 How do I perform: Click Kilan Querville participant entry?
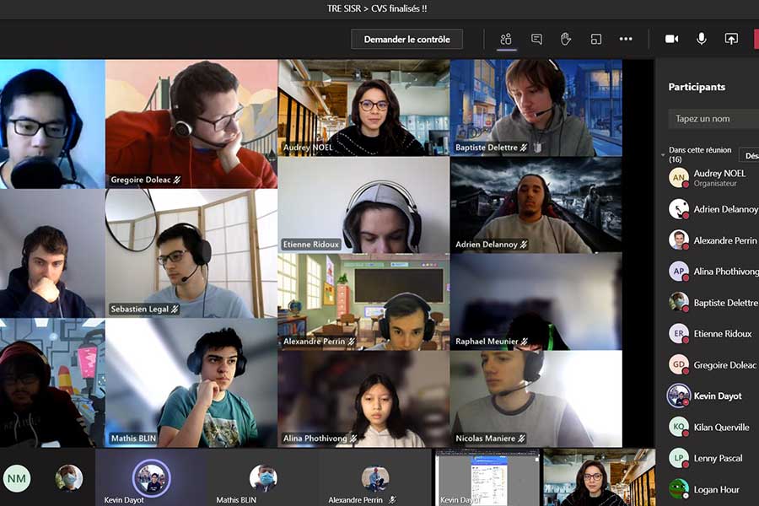tap(721, 427)
